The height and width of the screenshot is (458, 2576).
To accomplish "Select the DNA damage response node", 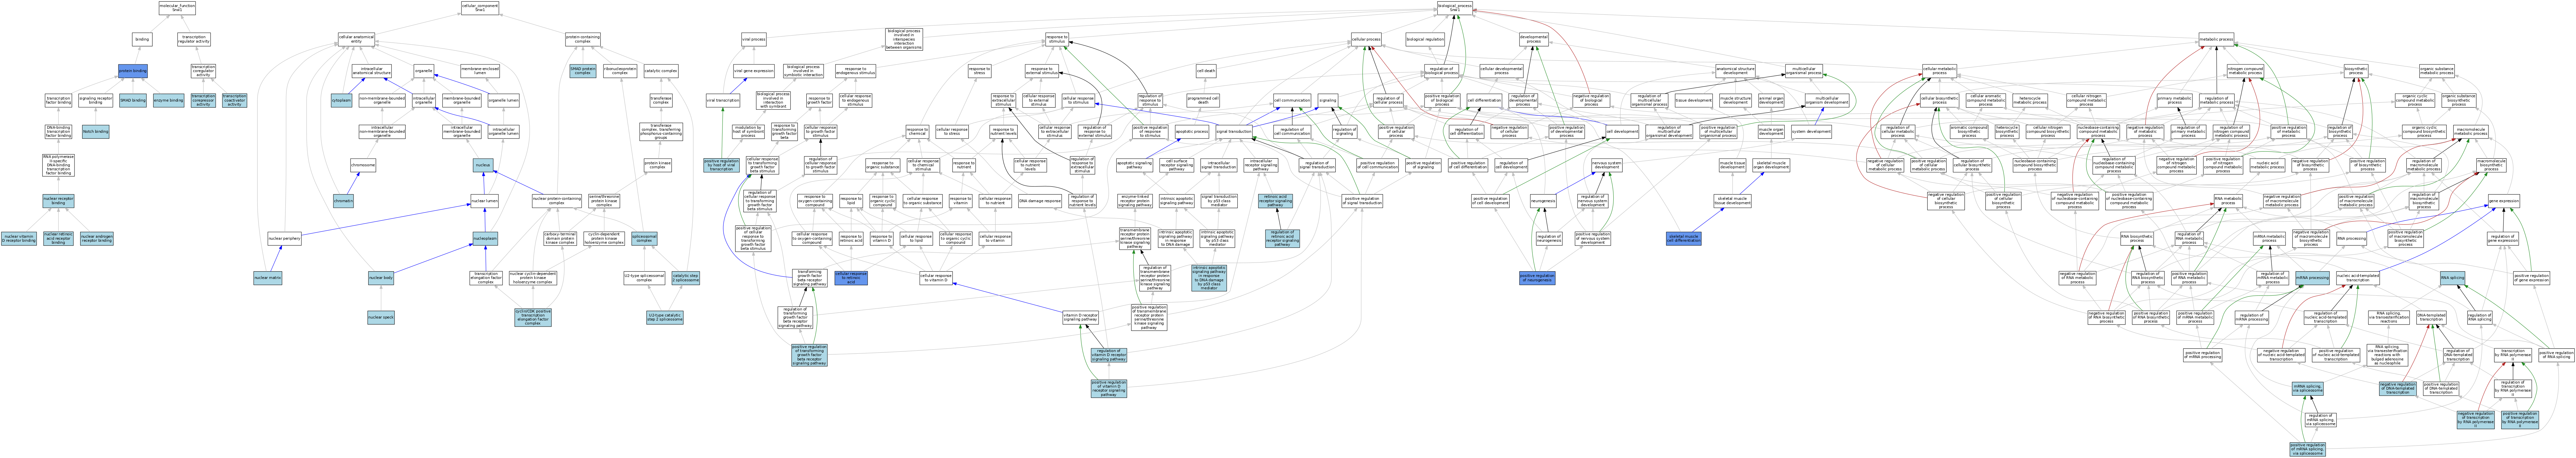I will (x=1040, y=201).
